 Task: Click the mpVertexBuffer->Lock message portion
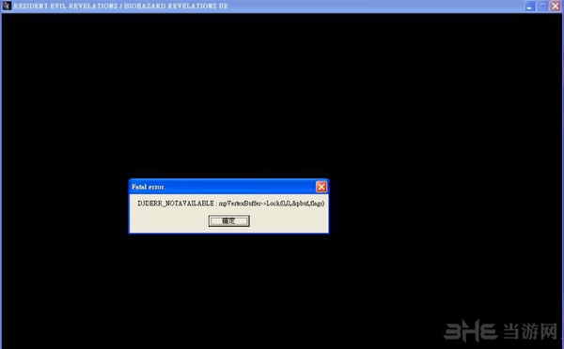click(x=272, y=204)
